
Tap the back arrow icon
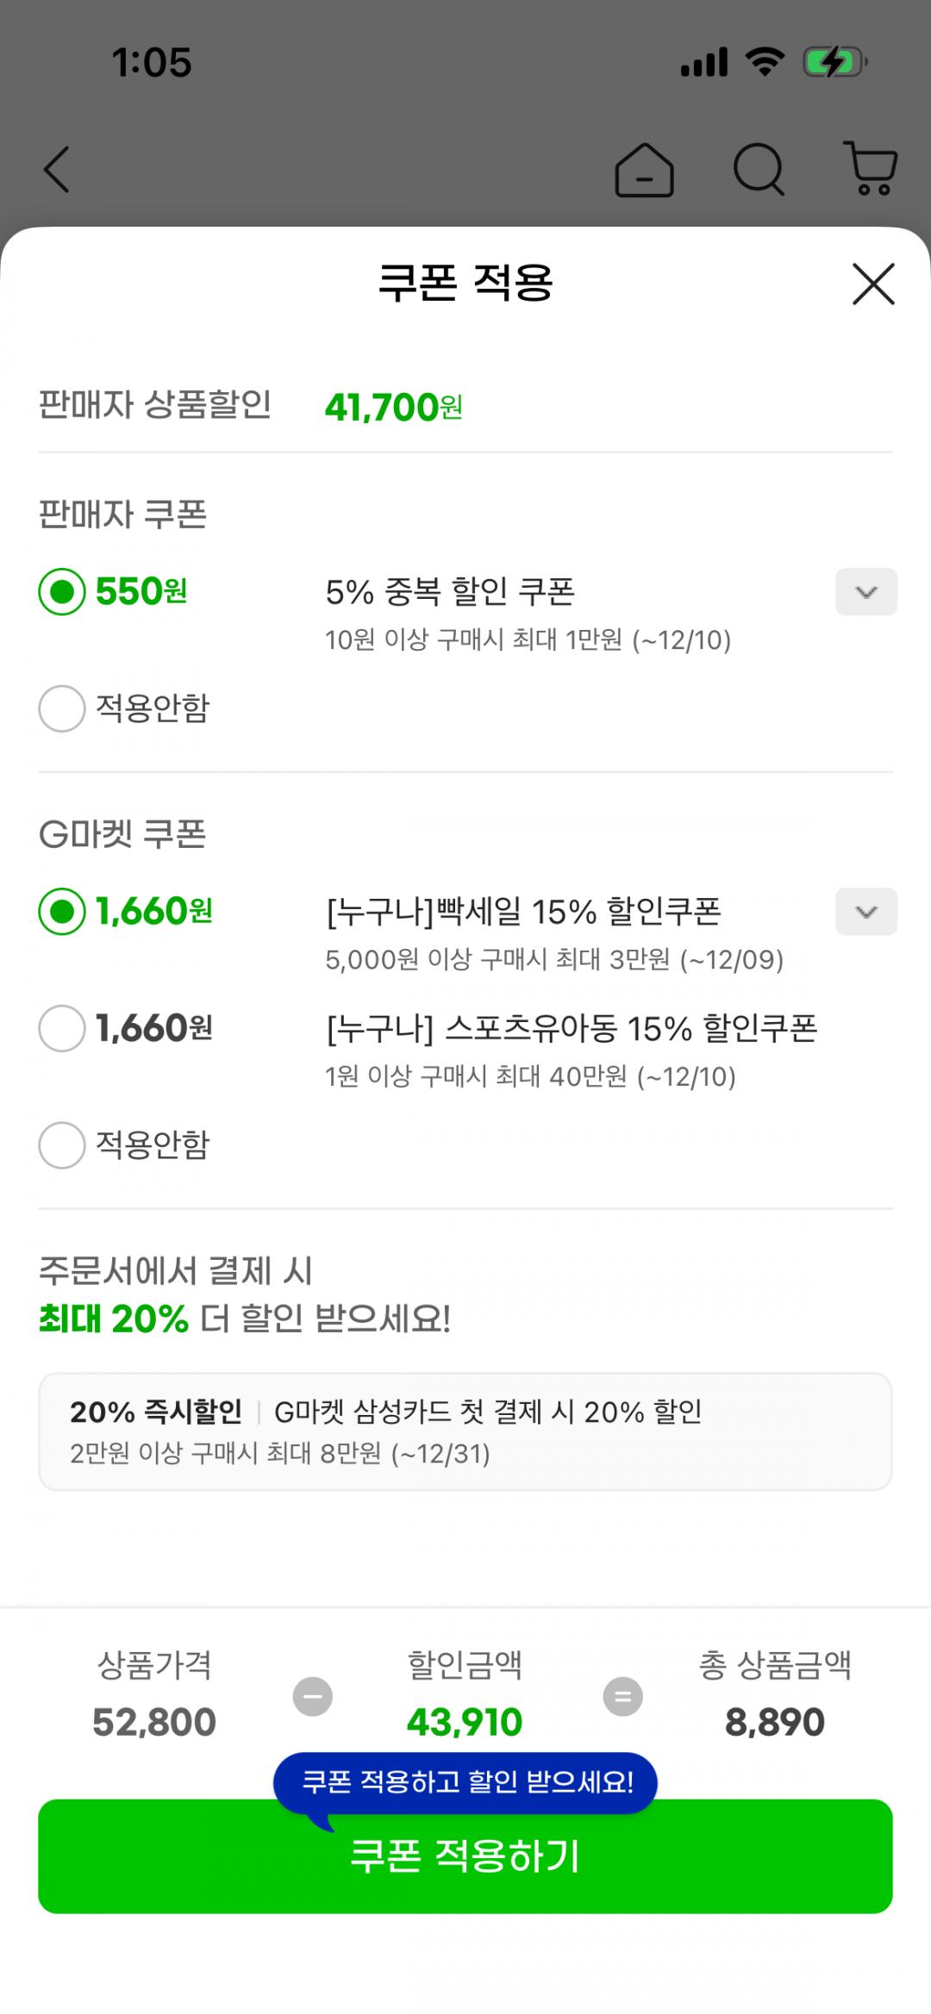tap(57, 169)
